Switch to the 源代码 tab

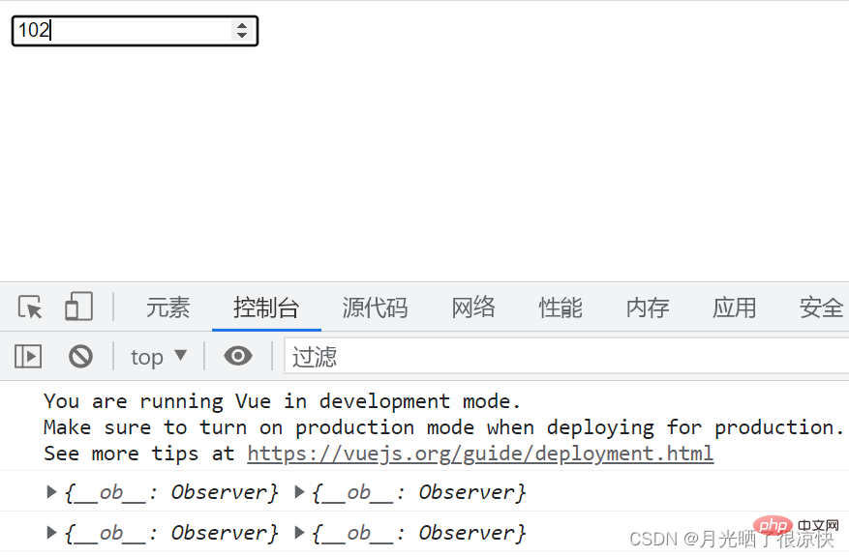375,308
